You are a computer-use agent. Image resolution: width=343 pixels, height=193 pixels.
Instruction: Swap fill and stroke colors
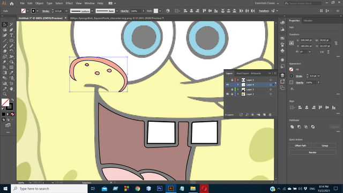coord(12,100)
